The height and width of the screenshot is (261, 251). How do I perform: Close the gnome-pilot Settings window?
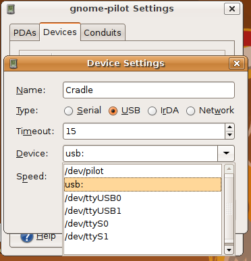tap(232, 9)
